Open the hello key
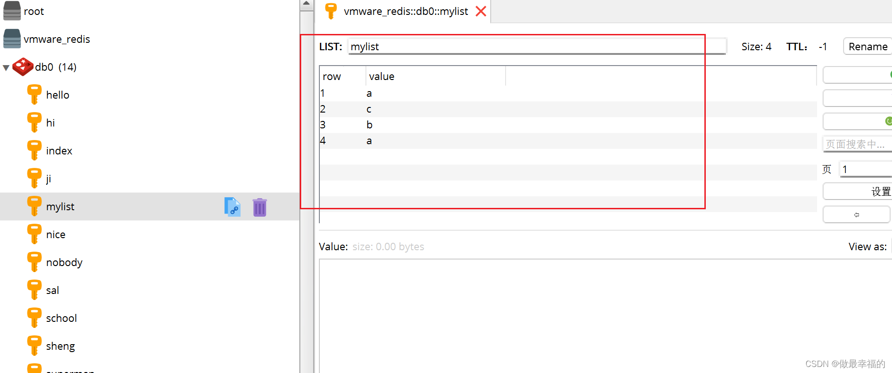The image size is (892, 373). click(x=58, y=95)
